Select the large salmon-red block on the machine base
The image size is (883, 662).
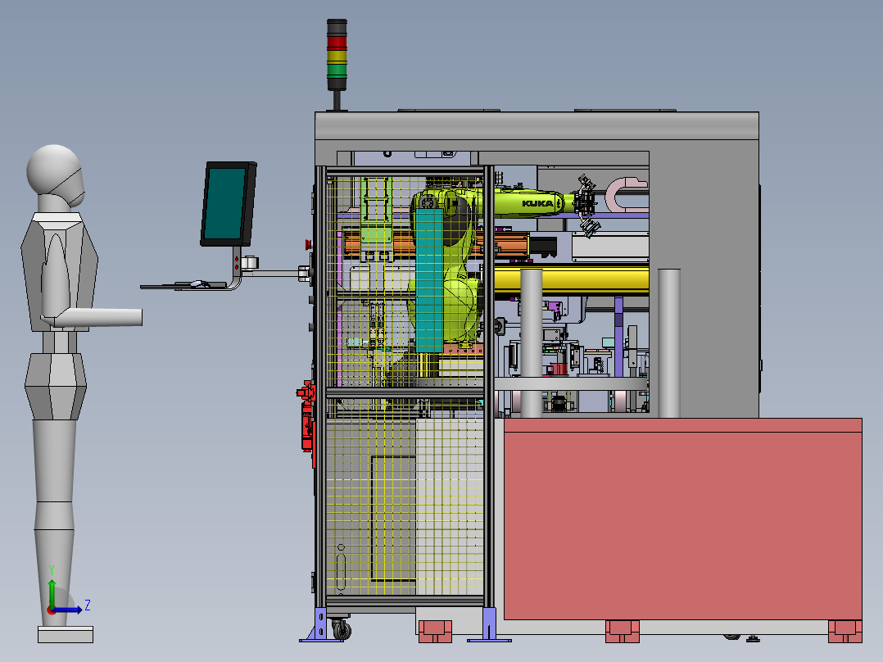coord(682,519)
